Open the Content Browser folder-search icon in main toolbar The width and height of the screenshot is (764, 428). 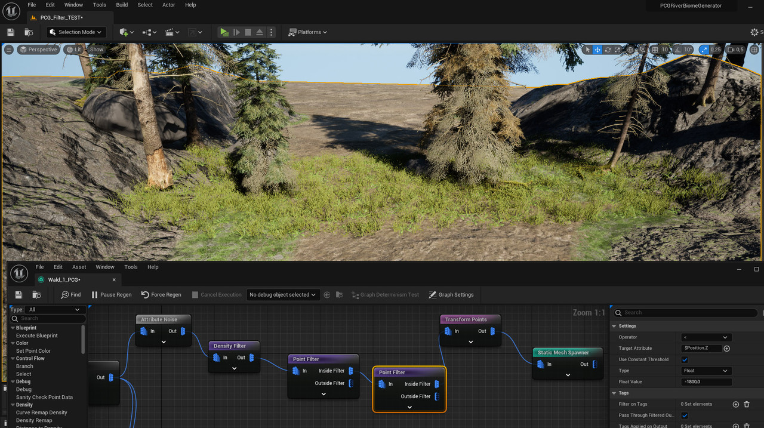[29, 32]
